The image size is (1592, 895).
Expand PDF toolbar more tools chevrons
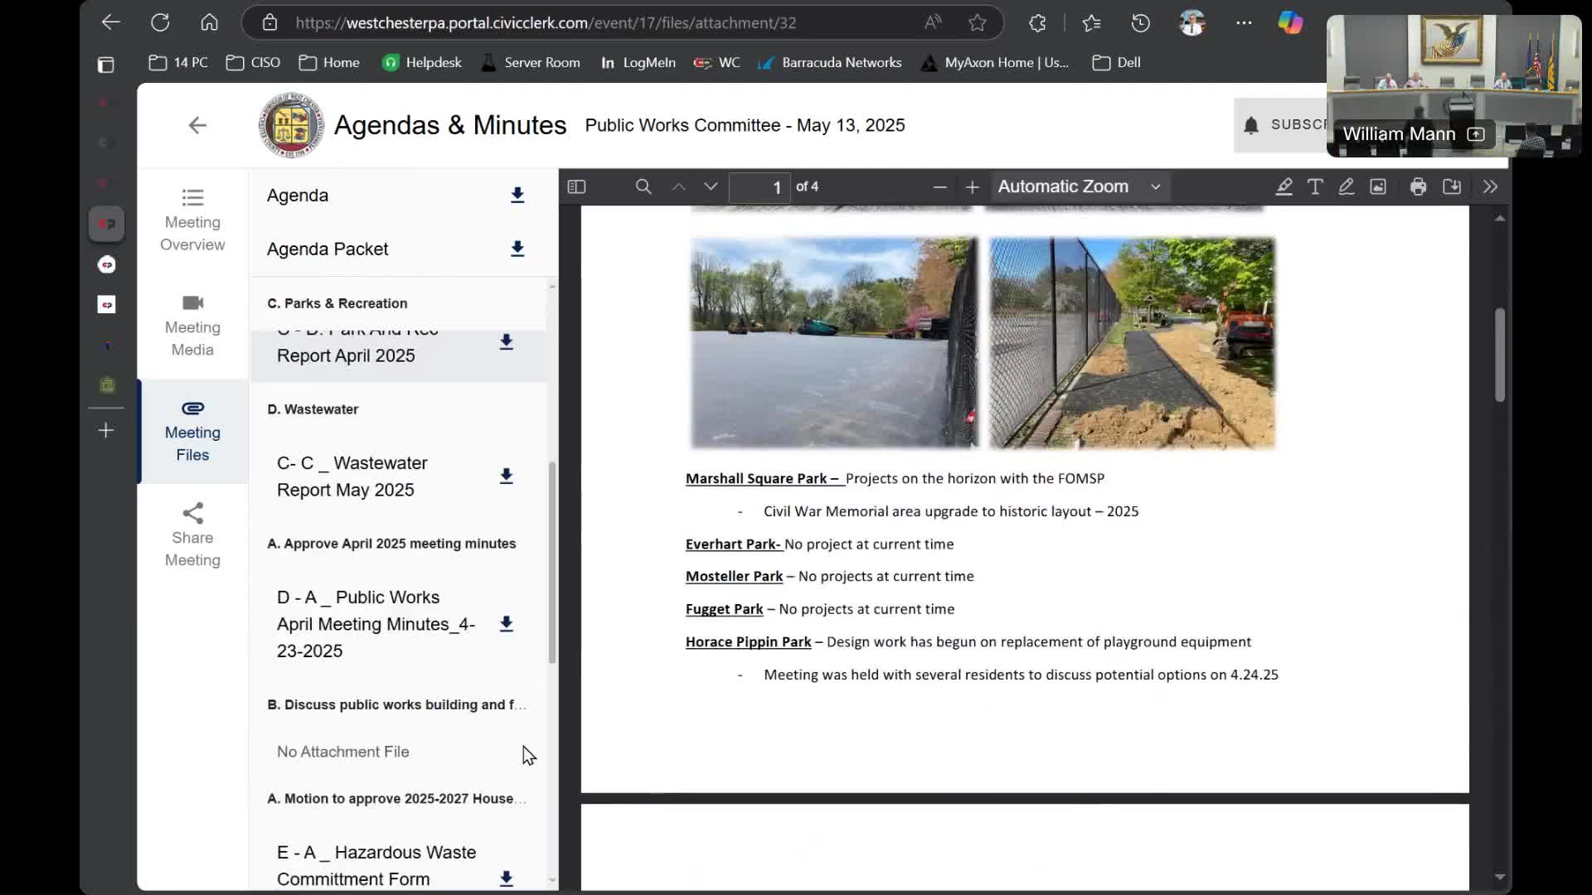pos(1490,186)
